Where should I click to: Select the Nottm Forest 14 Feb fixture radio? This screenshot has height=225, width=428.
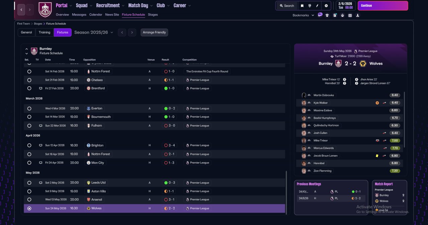coord(29,72)
